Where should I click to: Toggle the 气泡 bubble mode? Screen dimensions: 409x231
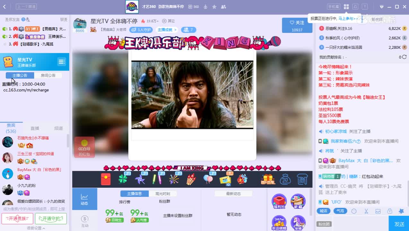(340, 211)
